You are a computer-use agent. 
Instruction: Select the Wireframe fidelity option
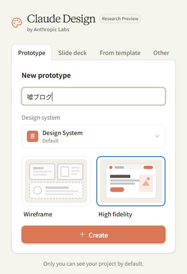pos(56,181)
